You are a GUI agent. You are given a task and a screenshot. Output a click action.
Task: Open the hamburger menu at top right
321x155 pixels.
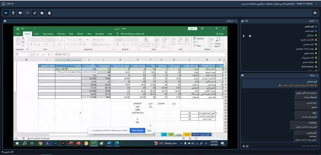[315, 13]
